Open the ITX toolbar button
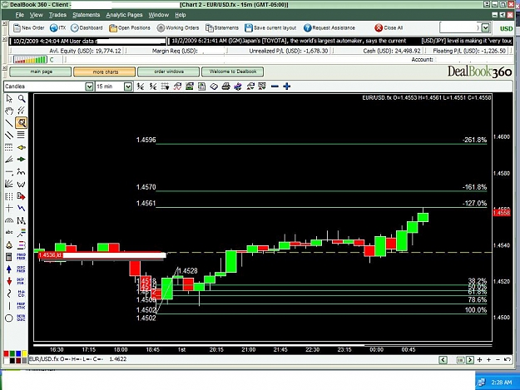The image size is (520, 390). (57, 27)
